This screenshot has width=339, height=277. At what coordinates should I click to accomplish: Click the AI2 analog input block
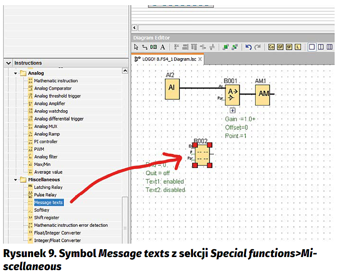pos(172,88)
